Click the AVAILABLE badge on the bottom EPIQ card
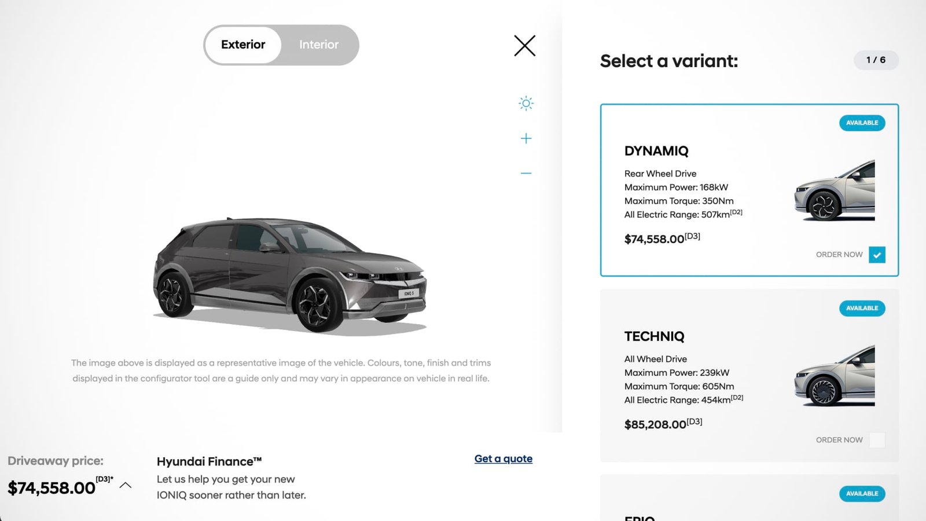This screenshot has height=521, width=926. [x=862, y=494]
